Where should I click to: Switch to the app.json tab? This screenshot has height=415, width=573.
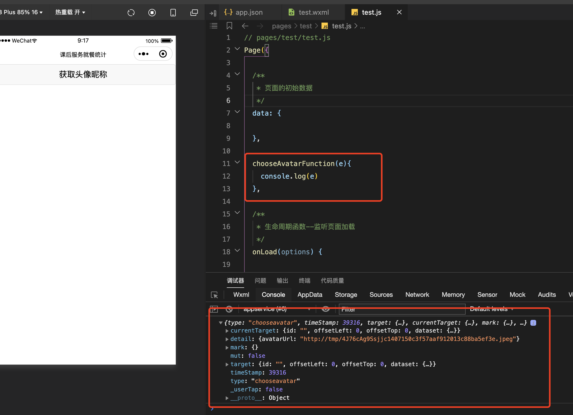(249, 12)
